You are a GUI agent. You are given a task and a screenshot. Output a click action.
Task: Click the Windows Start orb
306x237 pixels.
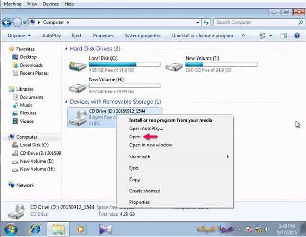click(x=11, y=229)
